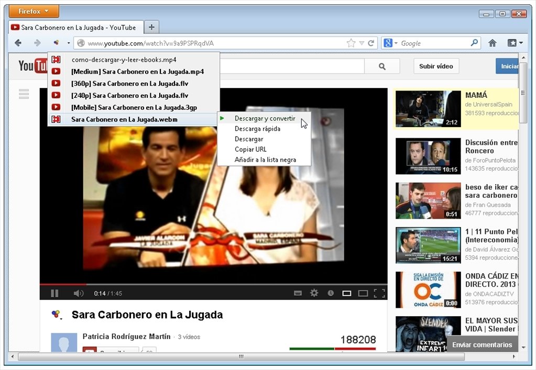This screenshot has width=536, height=370.
Task: Open the Discusión entre Roncero thumbnail
Action: [x=428, y=156]
